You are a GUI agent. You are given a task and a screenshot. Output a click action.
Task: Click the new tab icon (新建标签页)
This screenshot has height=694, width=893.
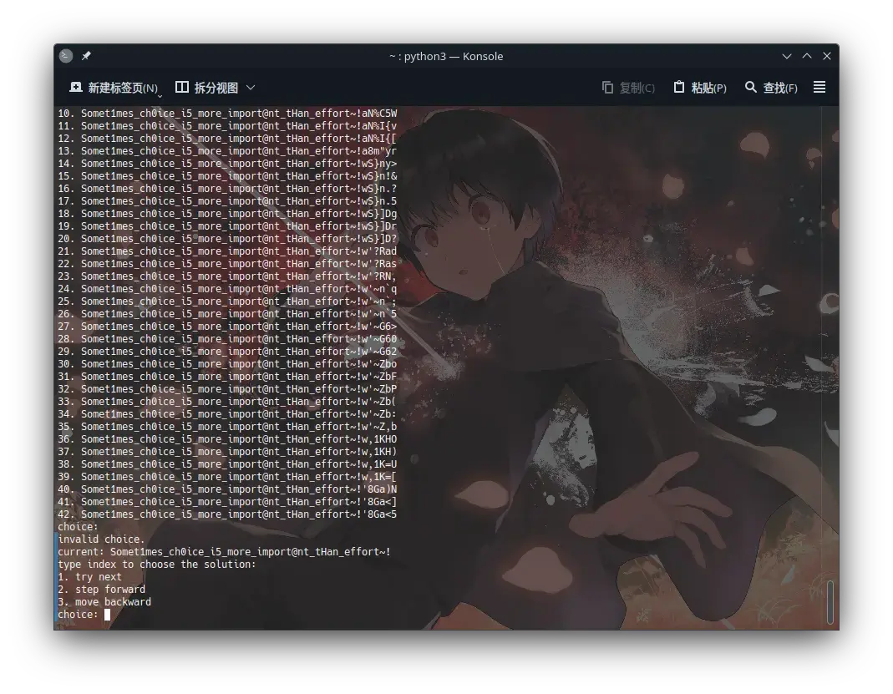pos(76,88)
